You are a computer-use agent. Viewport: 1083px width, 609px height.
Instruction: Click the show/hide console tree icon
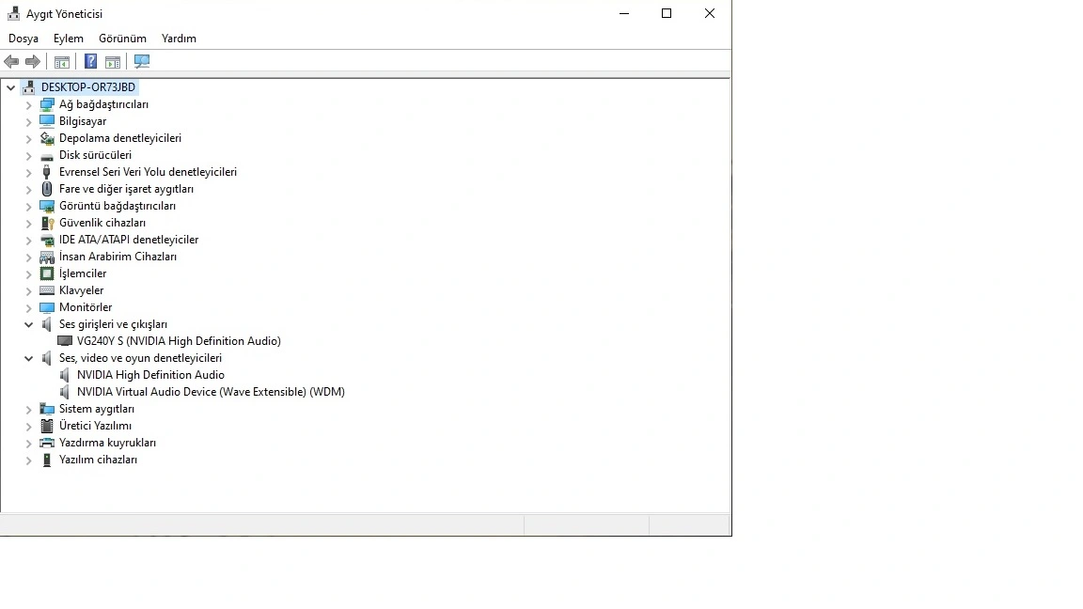[x=61, y=62]
